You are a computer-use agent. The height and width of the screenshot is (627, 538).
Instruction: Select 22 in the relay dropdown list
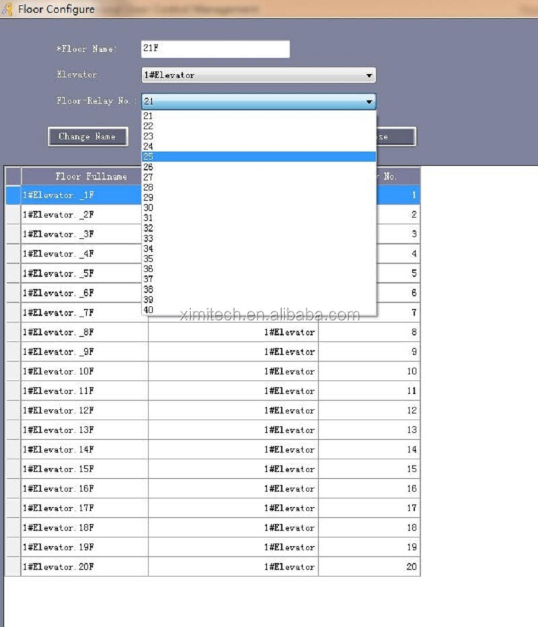pyautogui.click(x=259, y=126)
